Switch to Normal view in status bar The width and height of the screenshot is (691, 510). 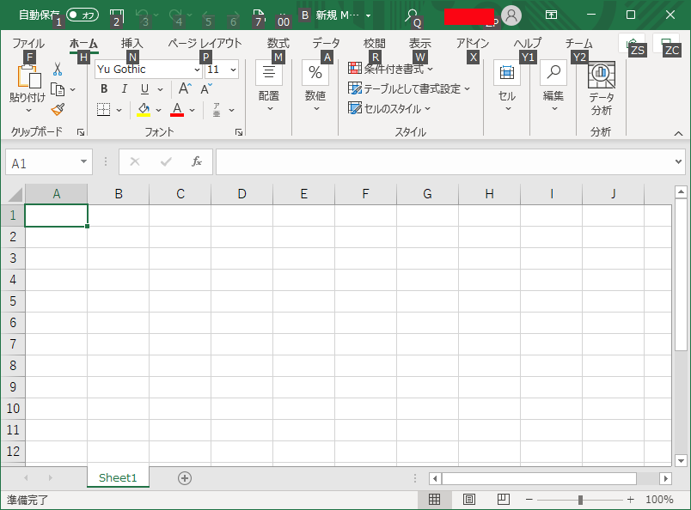[435, 499]
